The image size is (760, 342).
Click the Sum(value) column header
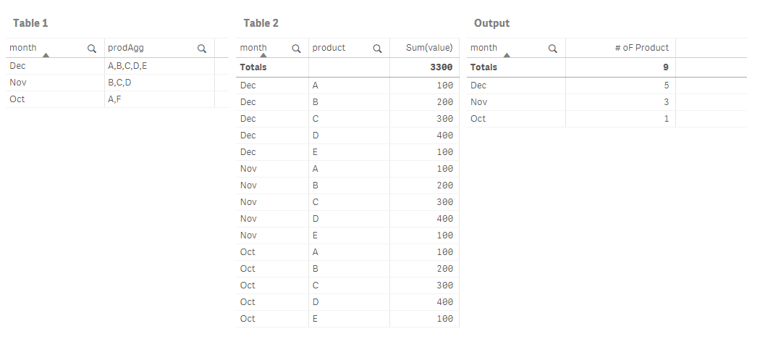(x=429, y=48)
